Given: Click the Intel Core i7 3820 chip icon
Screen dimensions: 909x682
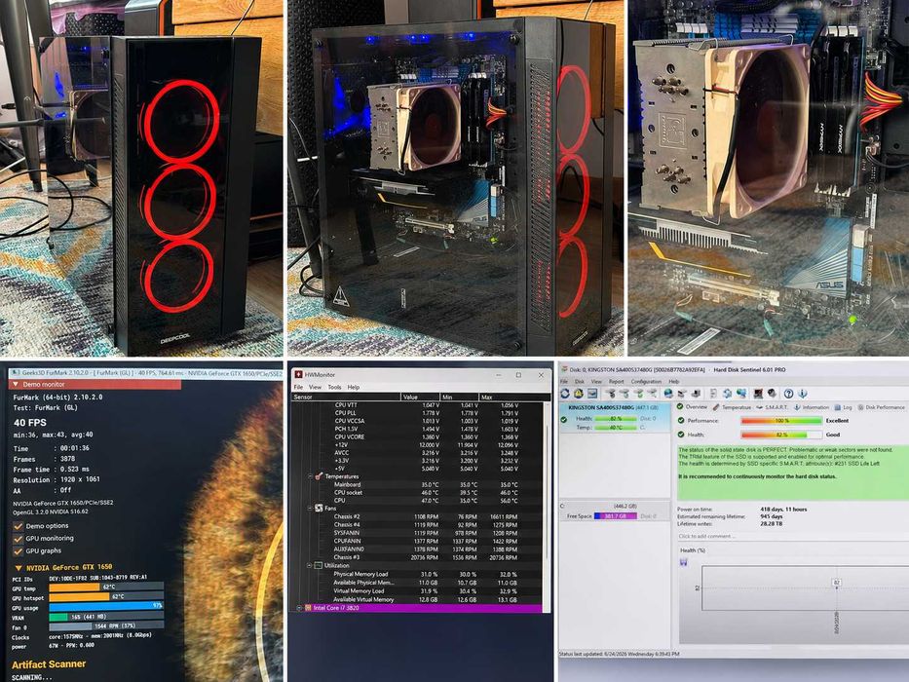Looking at the screenshot, I should click(308, 608).
